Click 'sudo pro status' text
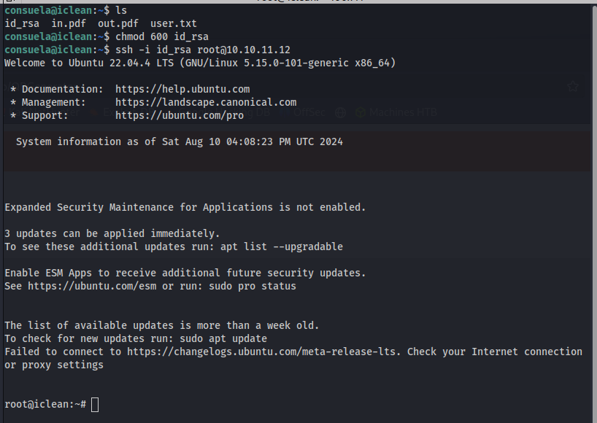Screen dimensions: 597x423 click(253, 286)
